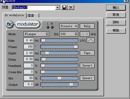Switch to the fx:modulator tab
The image size is (130, 99).
click(x=15, y=15)
